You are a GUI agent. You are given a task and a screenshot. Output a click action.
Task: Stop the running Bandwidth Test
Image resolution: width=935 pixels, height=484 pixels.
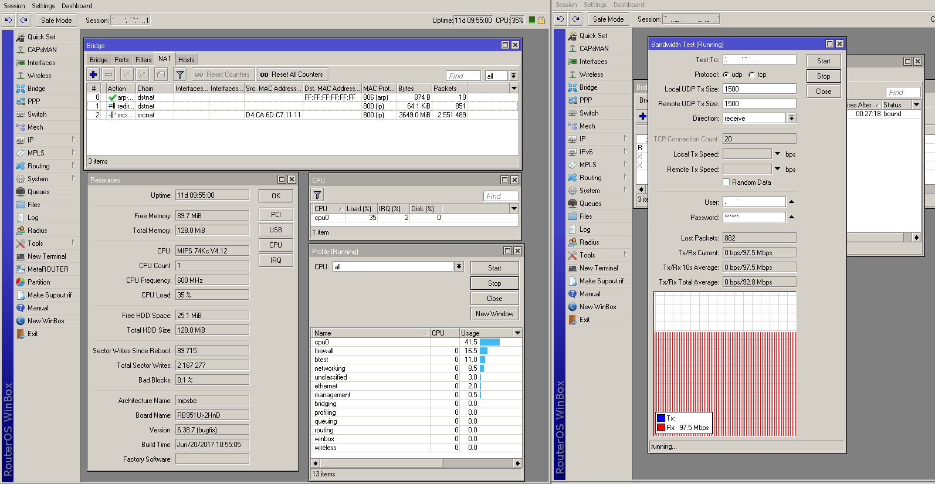click(x=823, y=76)
